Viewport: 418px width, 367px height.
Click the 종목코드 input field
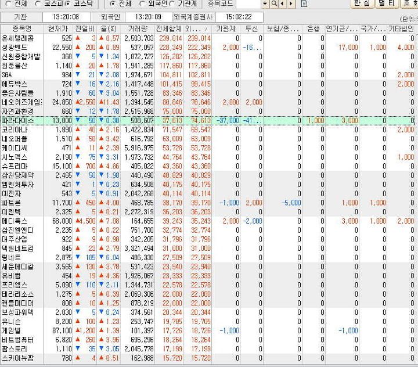click(248, 3)
